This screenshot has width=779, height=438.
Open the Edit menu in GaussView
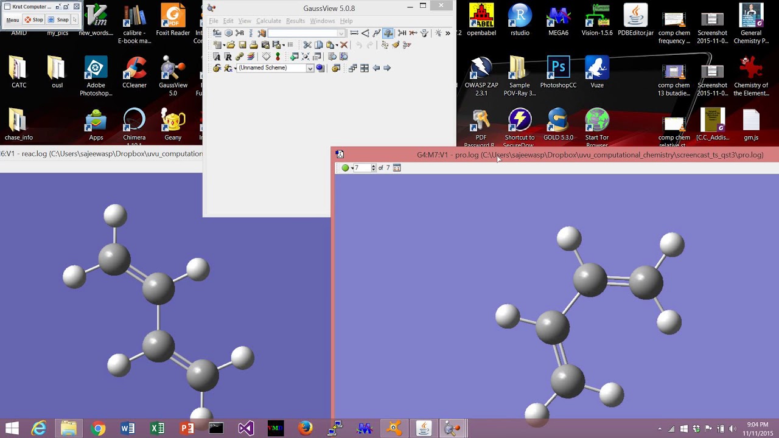point(228,21)
